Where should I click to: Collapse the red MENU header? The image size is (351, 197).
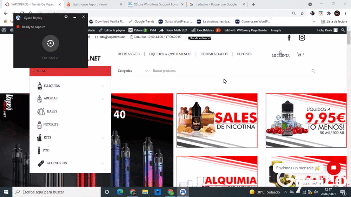pos(70,71)
